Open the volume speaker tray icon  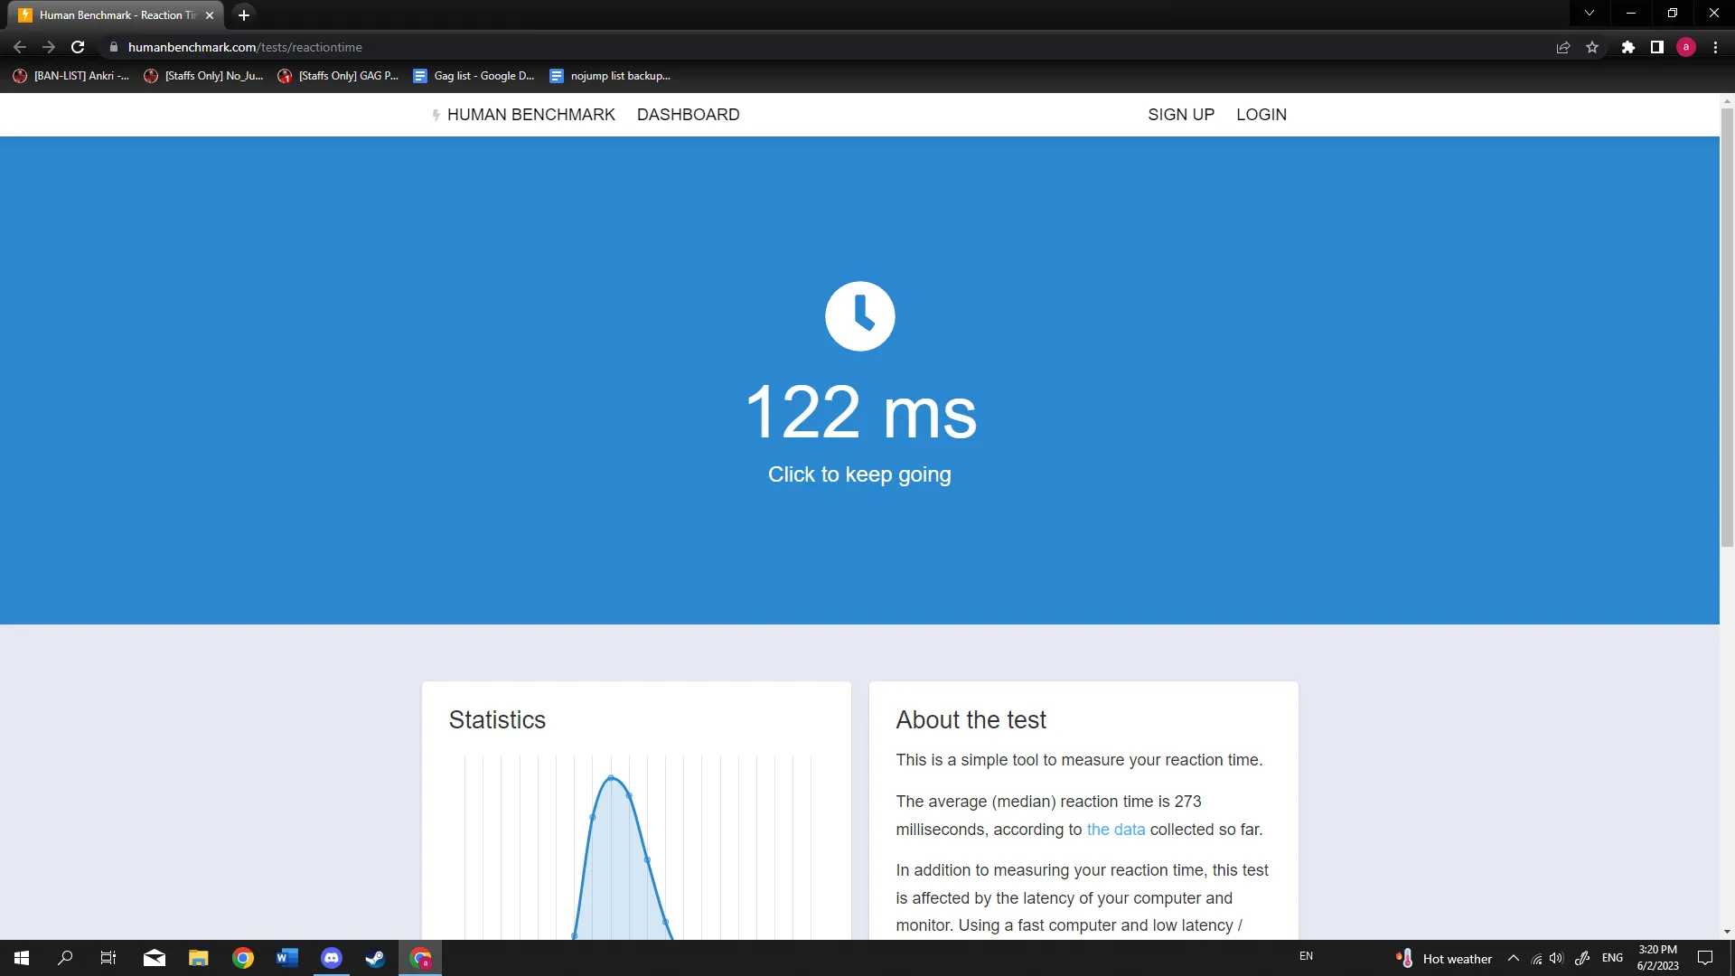pos(1556,958)
